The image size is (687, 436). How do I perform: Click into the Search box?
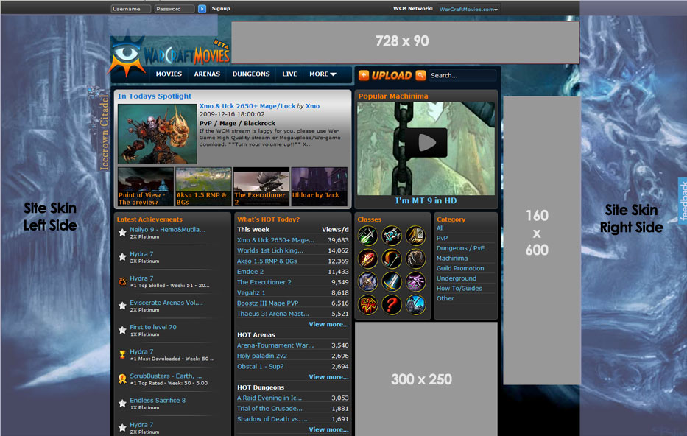pyautogui.click(x=462, y=75)
